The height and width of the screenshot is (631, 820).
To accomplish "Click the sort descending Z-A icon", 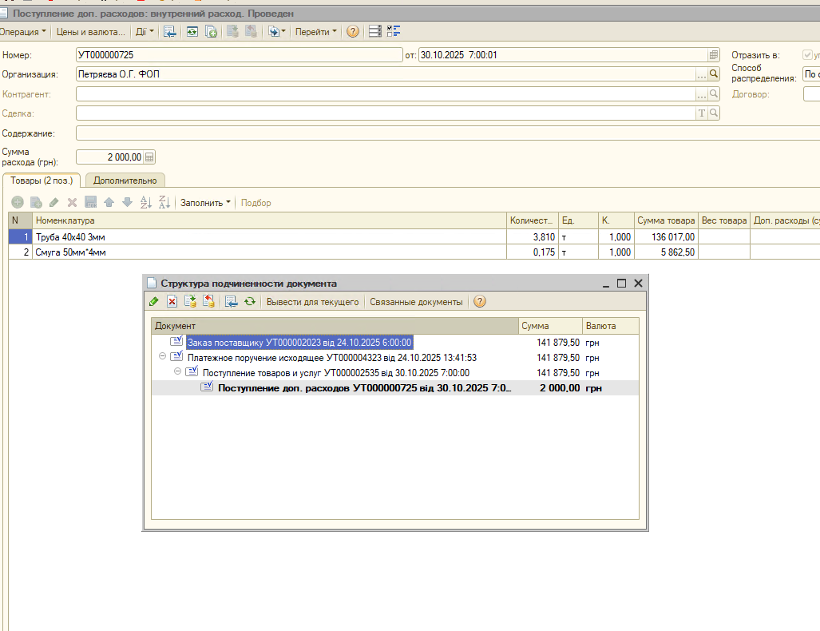I will [x=164, y=203].
